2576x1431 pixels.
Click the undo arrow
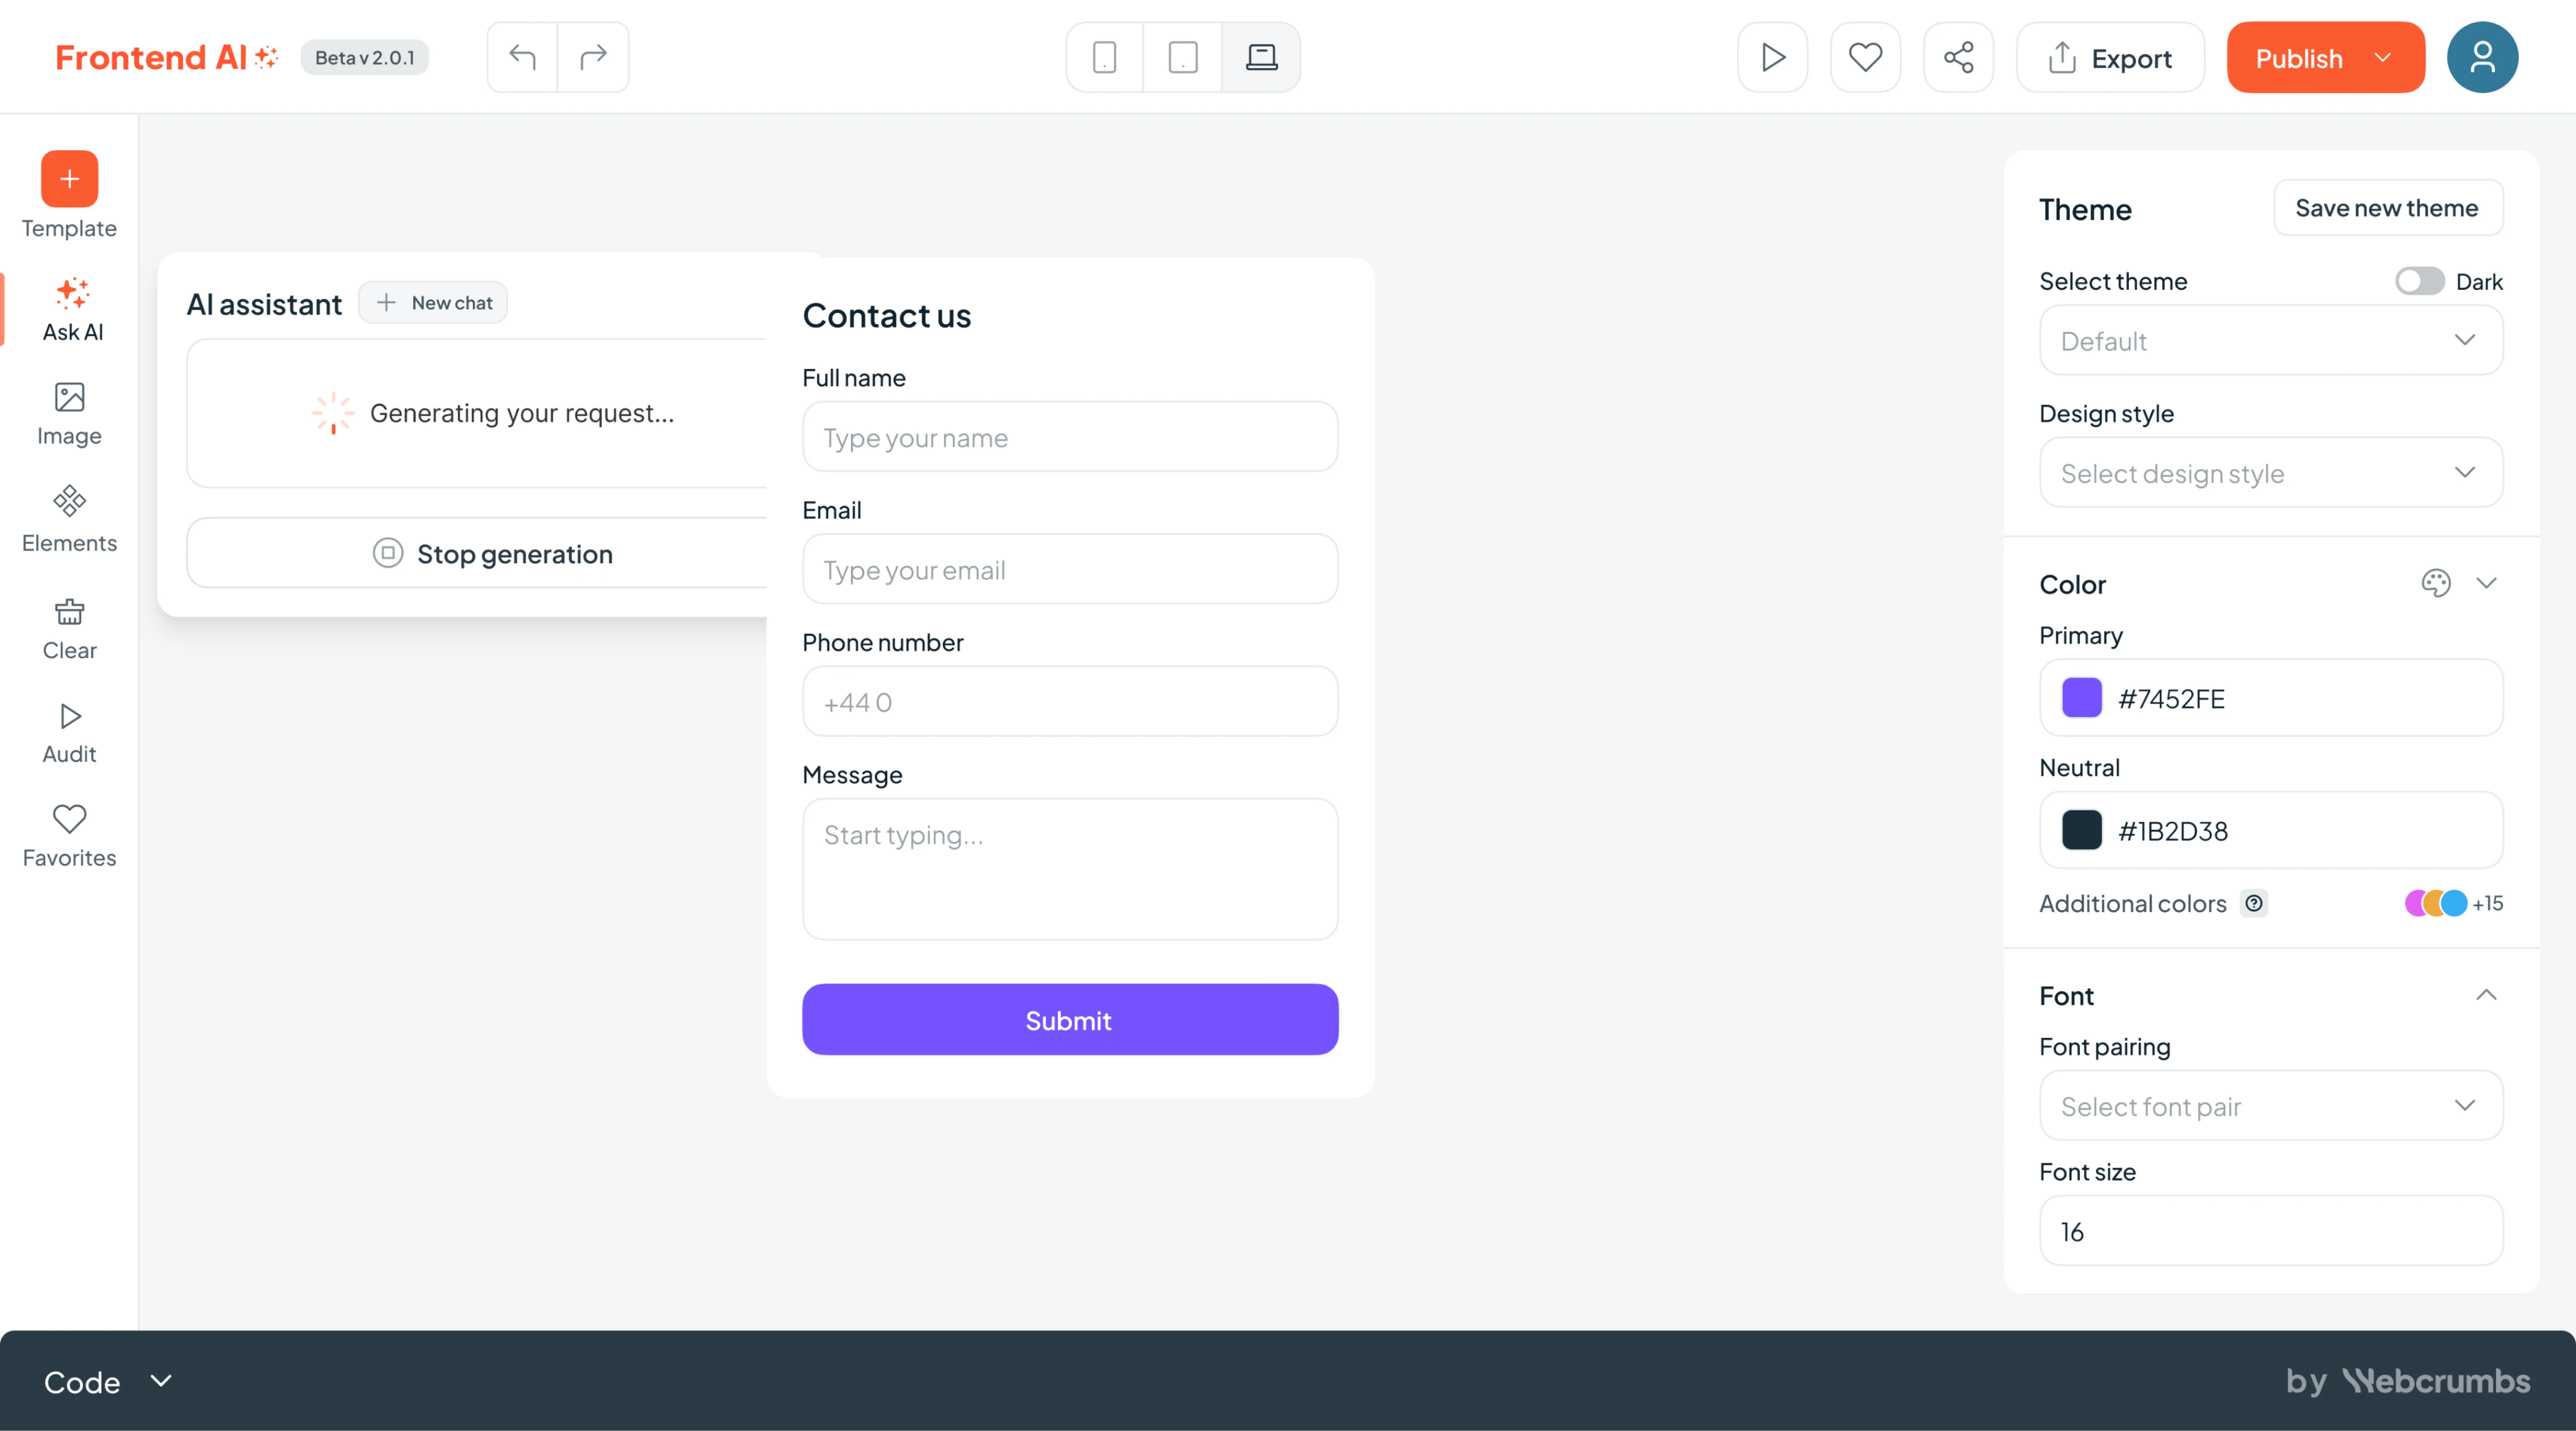tap(522, 57)
